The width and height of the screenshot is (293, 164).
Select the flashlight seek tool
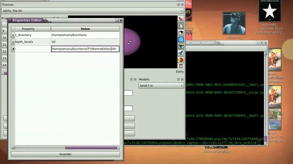click(x=180, y=53)
